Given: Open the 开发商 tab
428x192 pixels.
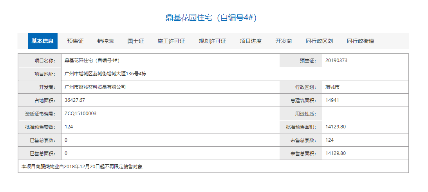Looking at the screenshot, I should (284, 41).
